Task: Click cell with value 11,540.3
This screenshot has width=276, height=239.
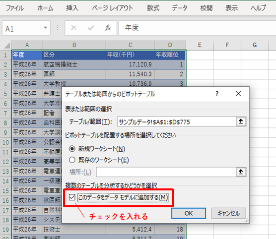Action: pos(130,74)
